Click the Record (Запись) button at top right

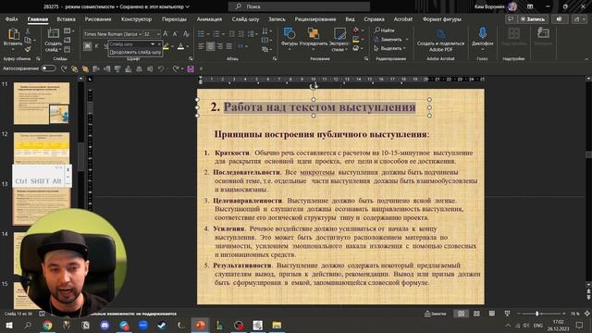click(x=533, y=18)
